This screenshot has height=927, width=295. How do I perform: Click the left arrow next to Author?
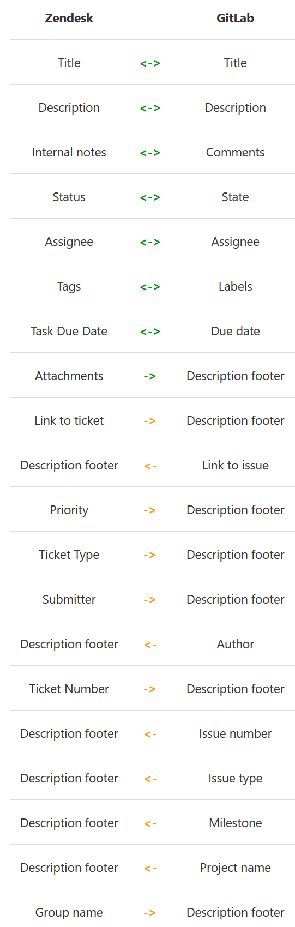coord(150,645)
